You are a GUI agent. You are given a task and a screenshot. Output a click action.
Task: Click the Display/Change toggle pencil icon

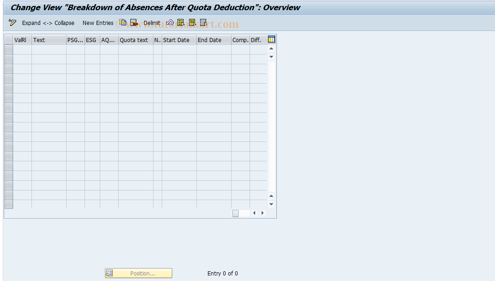pos(12,23)
